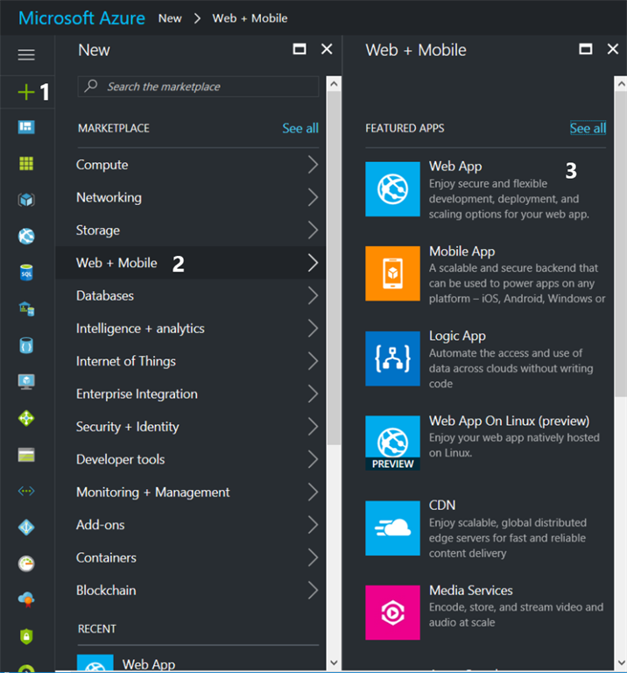Expand Security + Identity chevron
Viewport: 627px width, 673px height.
(313, 427)
